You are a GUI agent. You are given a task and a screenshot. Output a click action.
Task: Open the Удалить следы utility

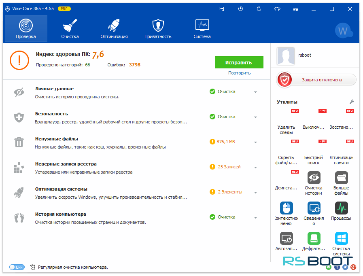pos(287,123)
